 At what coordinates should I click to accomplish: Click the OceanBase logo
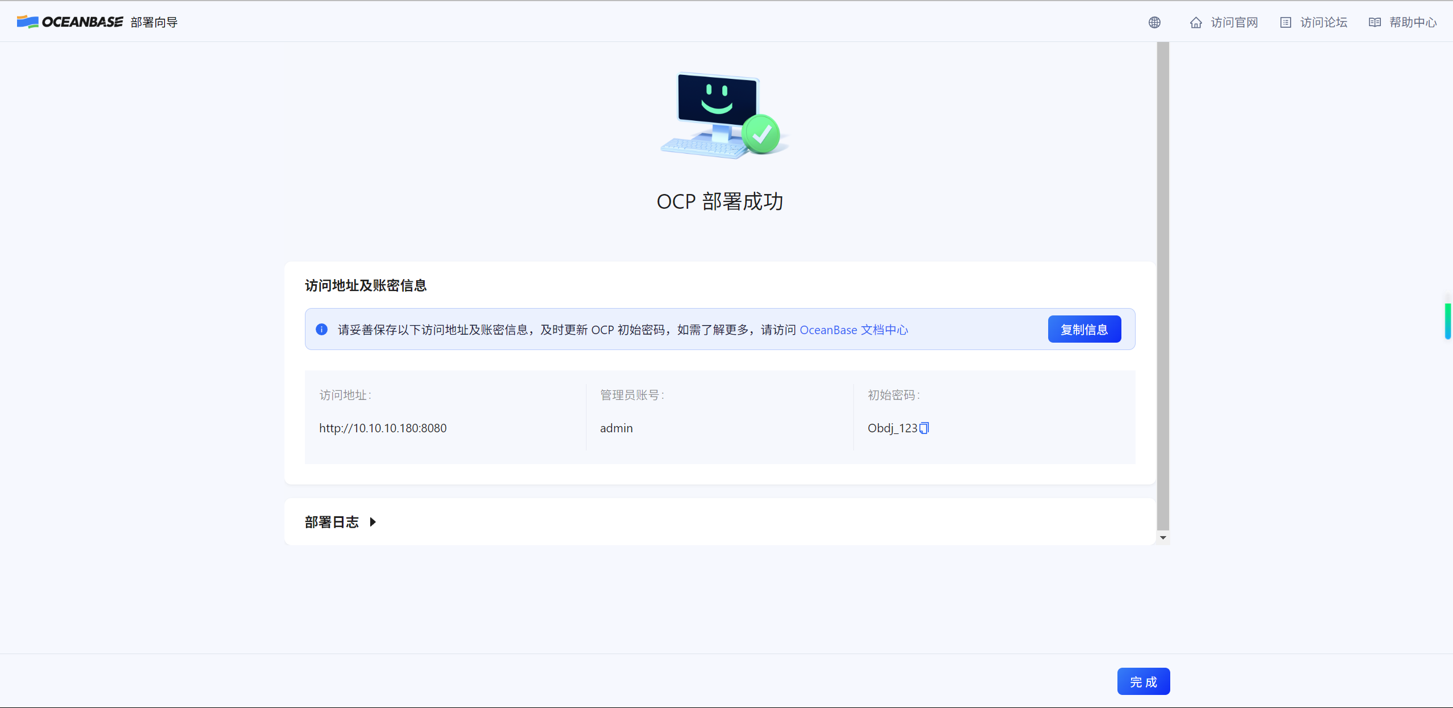click(x=70, y=22)
